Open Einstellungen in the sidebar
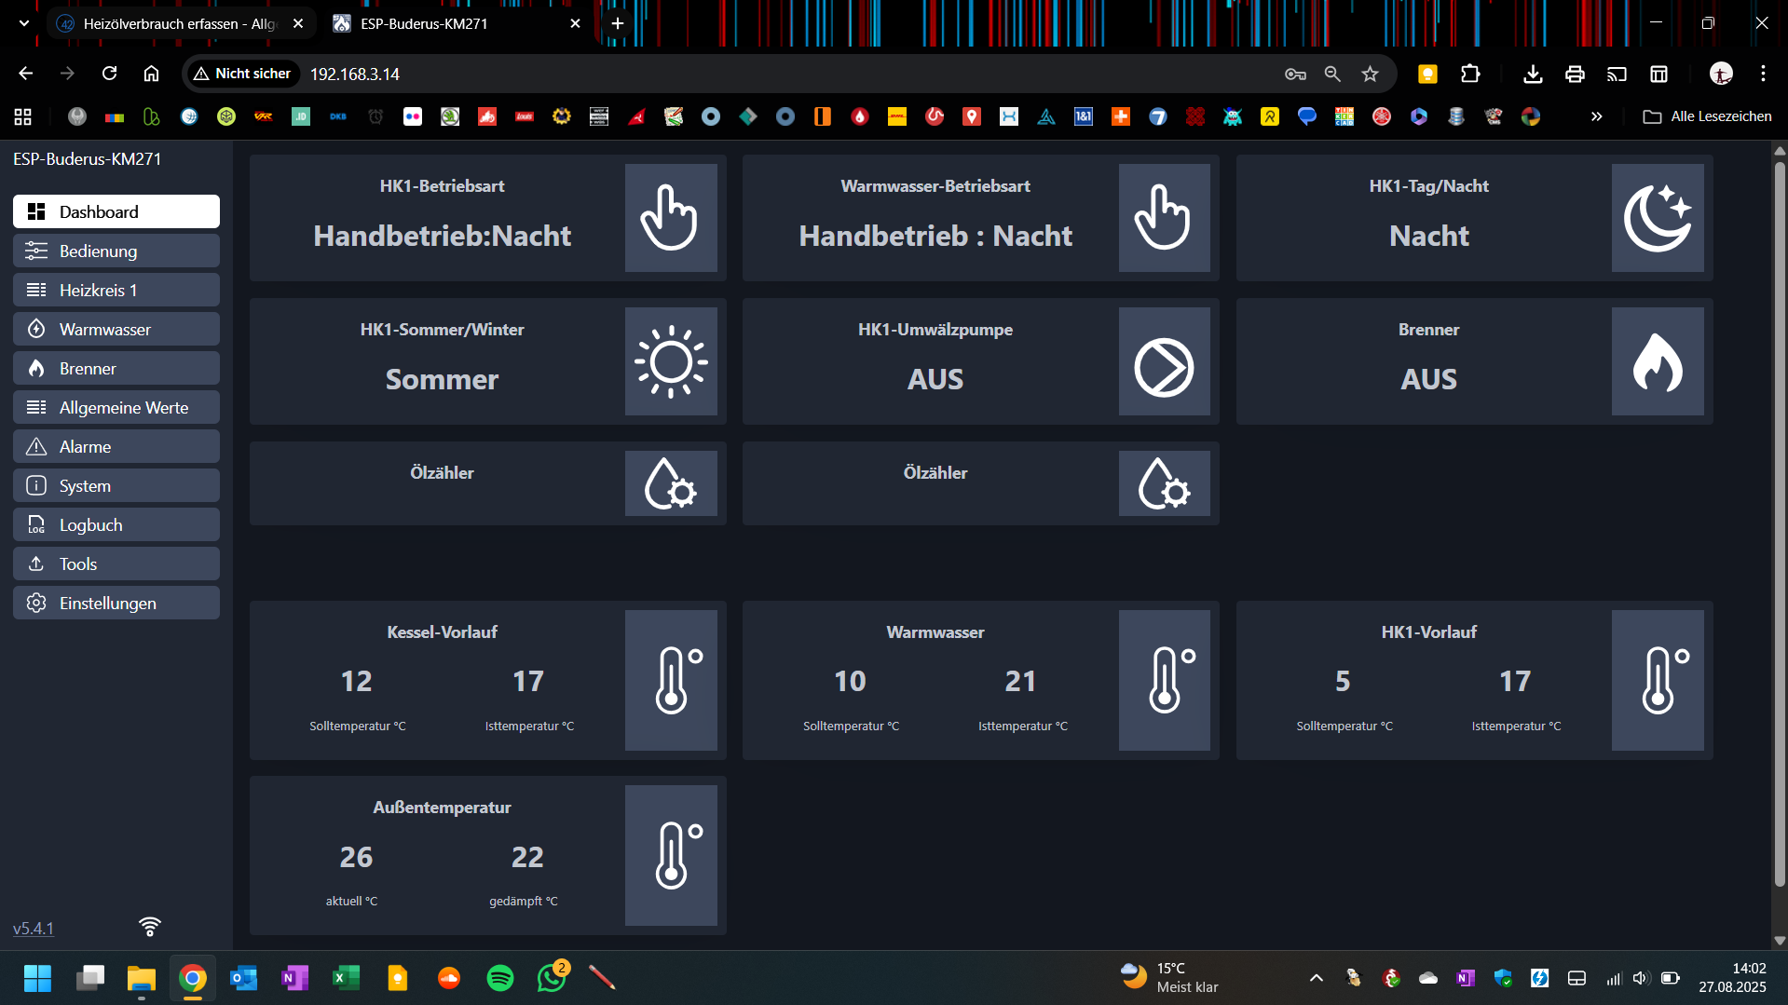 (x=116, y=604)
